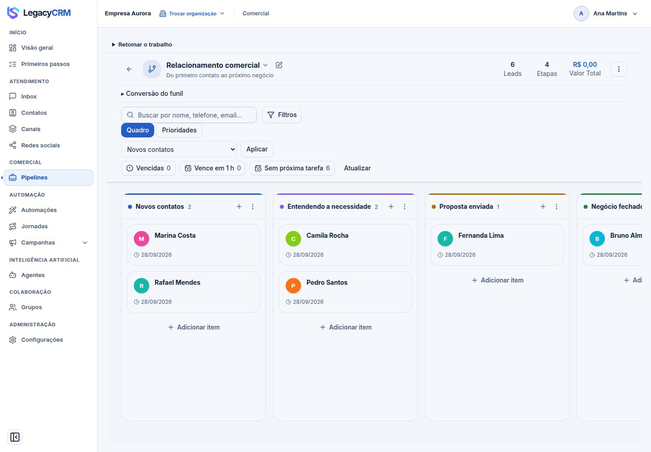651x452 pixels.
Task: Click the 4 Etapas counter
Action: (x=547, y=69)
